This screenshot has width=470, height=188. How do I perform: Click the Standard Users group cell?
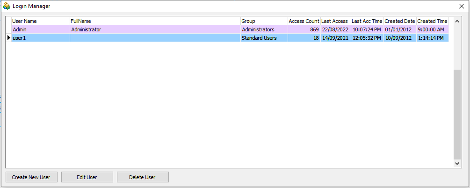click(264, 38)
